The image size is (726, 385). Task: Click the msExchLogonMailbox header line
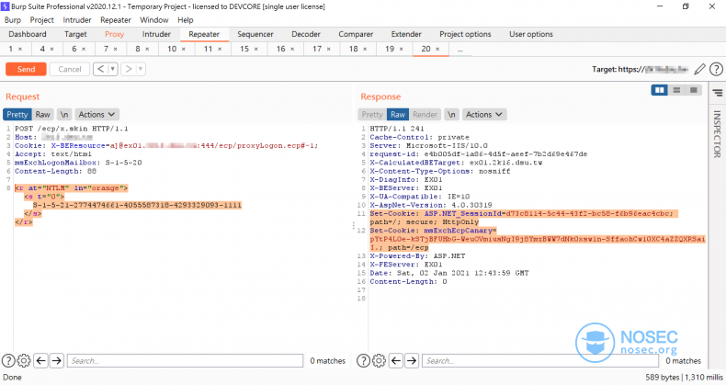78,163
